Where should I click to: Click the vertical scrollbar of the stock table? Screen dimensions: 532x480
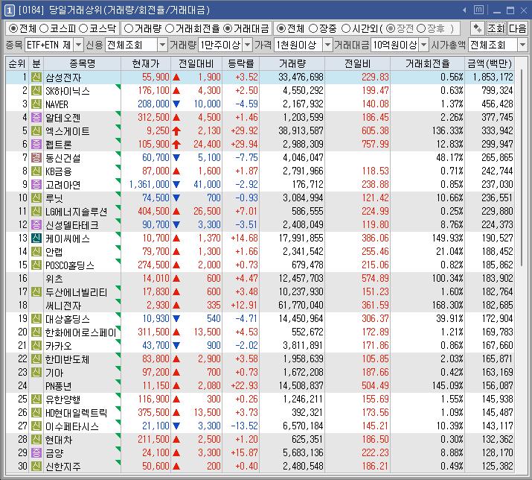[x=521, y=166]
